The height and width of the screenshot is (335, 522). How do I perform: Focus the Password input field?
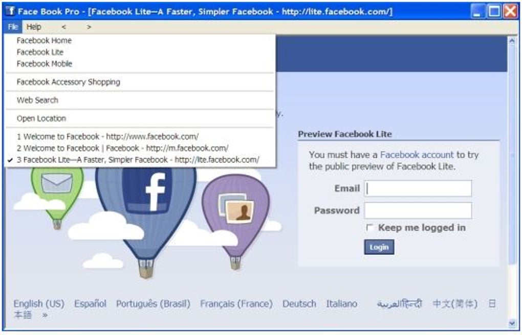tap(418, 210)
